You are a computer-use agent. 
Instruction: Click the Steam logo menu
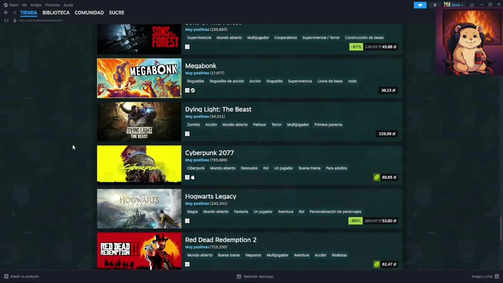click(x=6, y=5)
